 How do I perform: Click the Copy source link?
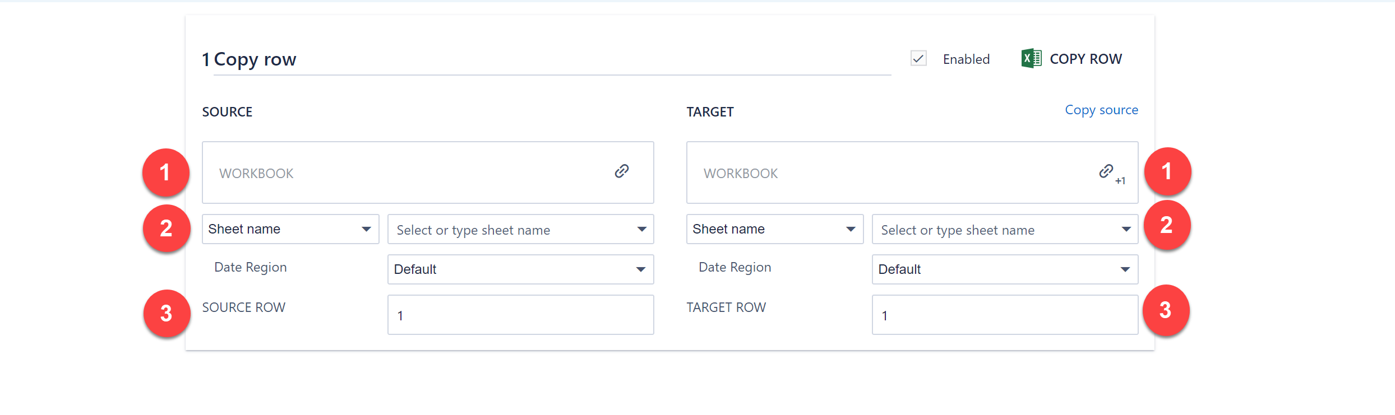[x=1101, y=110]
